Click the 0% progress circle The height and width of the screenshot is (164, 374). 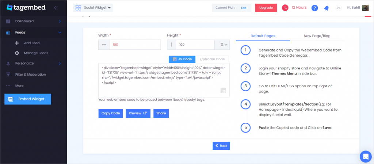[339, 8]
